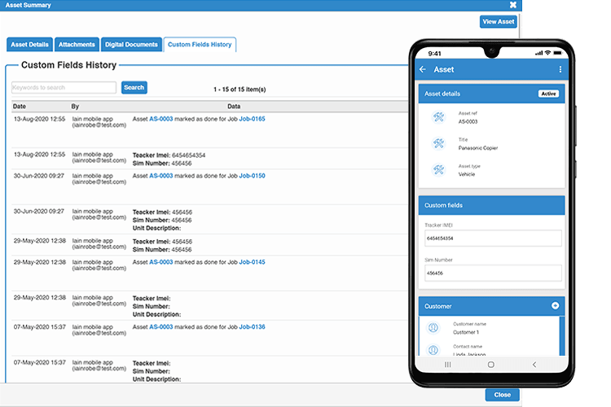
Task: Click the Asset type tools icon
Action: point(438,170)
